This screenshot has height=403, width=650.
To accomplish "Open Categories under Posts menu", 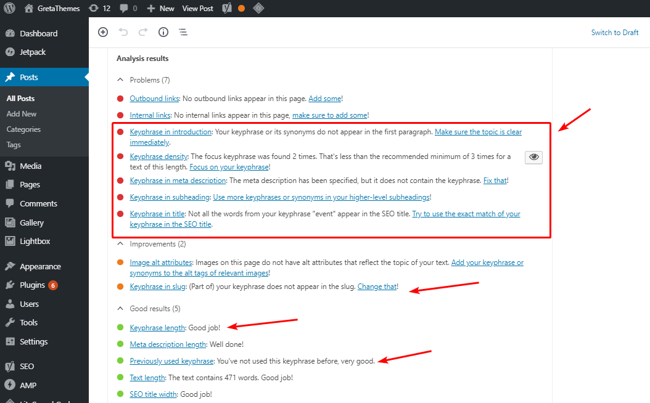I will 23,129.
